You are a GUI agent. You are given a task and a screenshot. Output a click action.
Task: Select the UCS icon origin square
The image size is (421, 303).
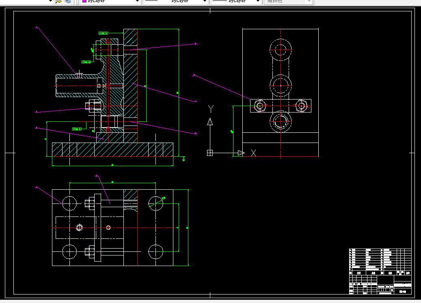(x=210, y=153)
